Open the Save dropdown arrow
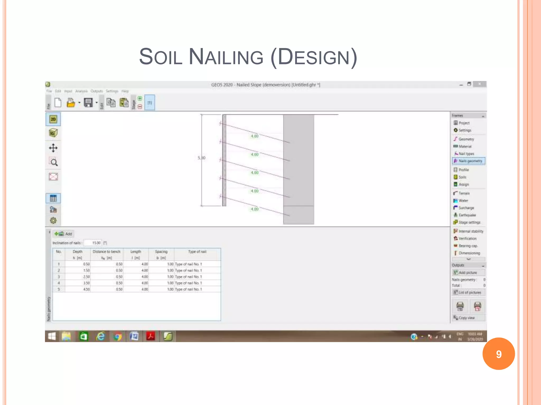Image resolution: width=541 pixels, height=405 pixels. click(x=97, y=103)
